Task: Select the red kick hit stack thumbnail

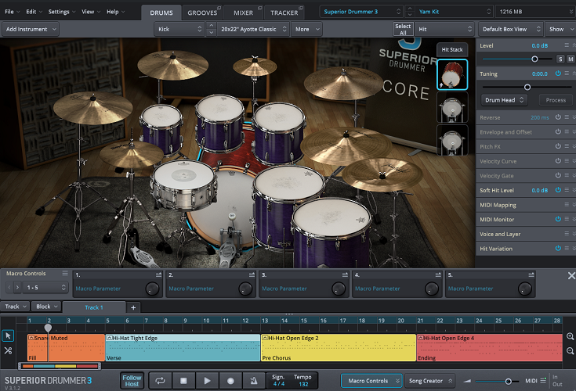Action: [x=452, y=74]
